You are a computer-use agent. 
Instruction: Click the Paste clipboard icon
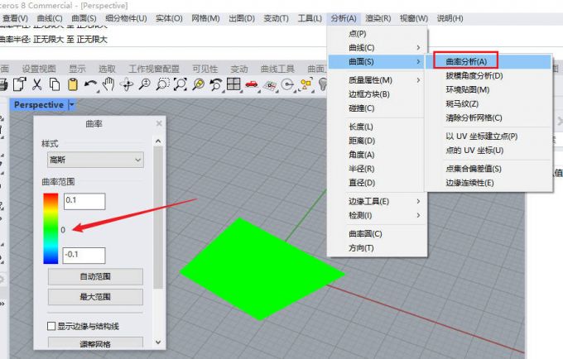pyautogui.click(x=73, y=84)
